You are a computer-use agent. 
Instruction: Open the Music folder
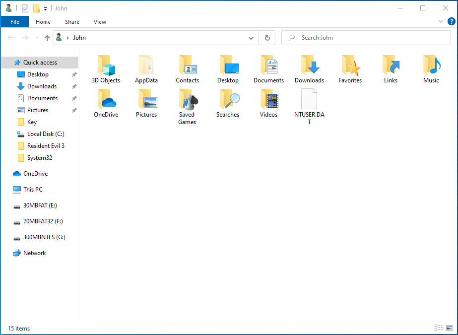(431, 69)
